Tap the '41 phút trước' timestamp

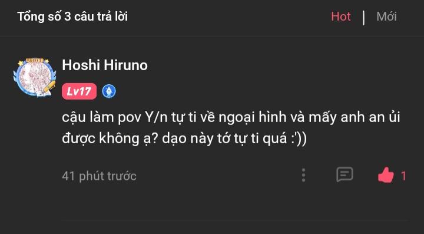99,176
